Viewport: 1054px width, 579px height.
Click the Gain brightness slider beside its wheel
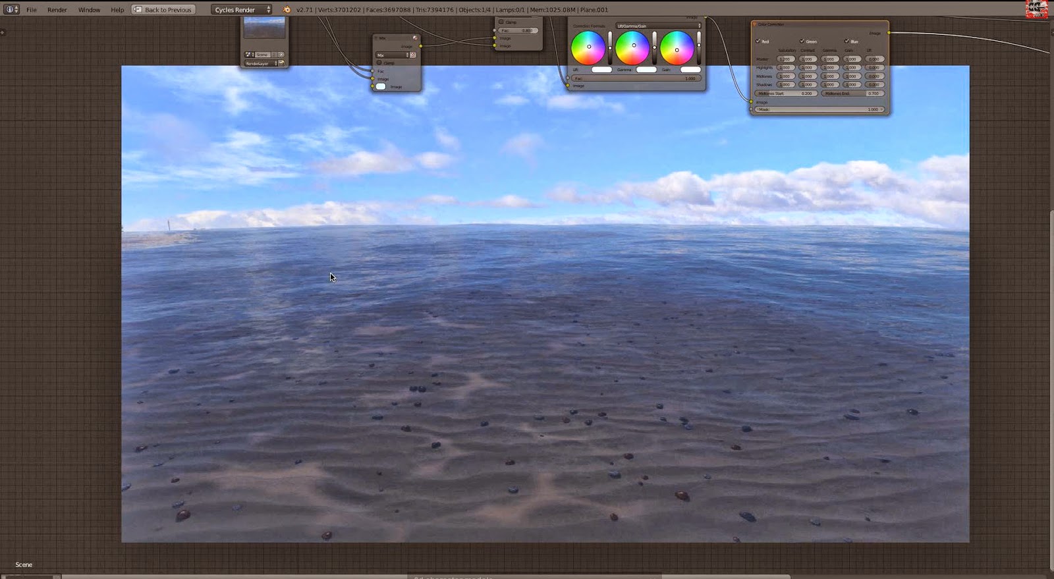(699, 48)
